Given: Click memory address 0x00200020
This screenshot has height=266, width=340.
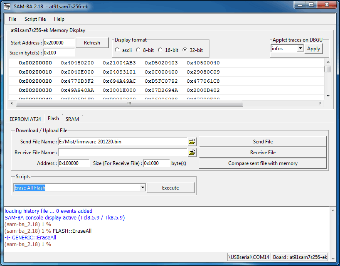Looking at the screenshot, I should coord(35,81).
